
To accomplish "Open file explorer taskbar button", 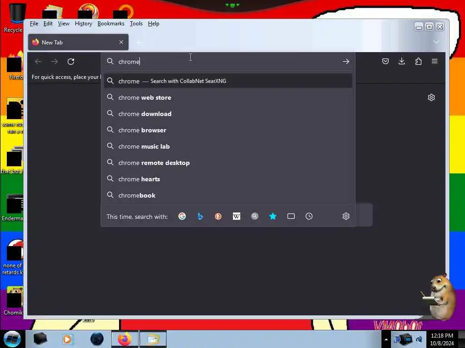I will point(153,339).
